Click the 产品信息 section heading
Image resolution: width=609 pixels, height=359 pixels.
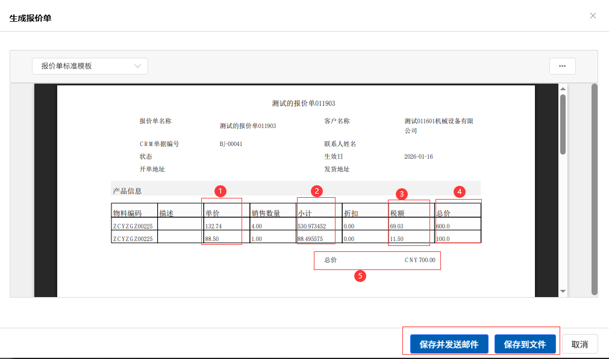click(127, 191)
